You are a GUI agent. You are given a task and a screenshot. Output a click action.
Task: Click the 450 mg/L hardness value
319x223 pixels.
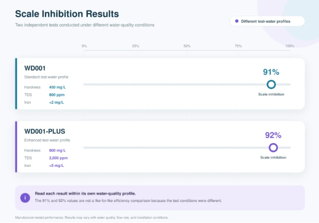[x=57, y=87]
